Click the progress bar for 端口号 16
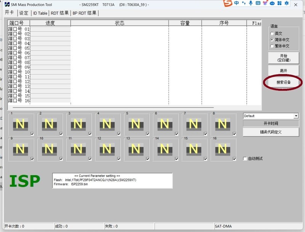305x232 pixels. 50,101
